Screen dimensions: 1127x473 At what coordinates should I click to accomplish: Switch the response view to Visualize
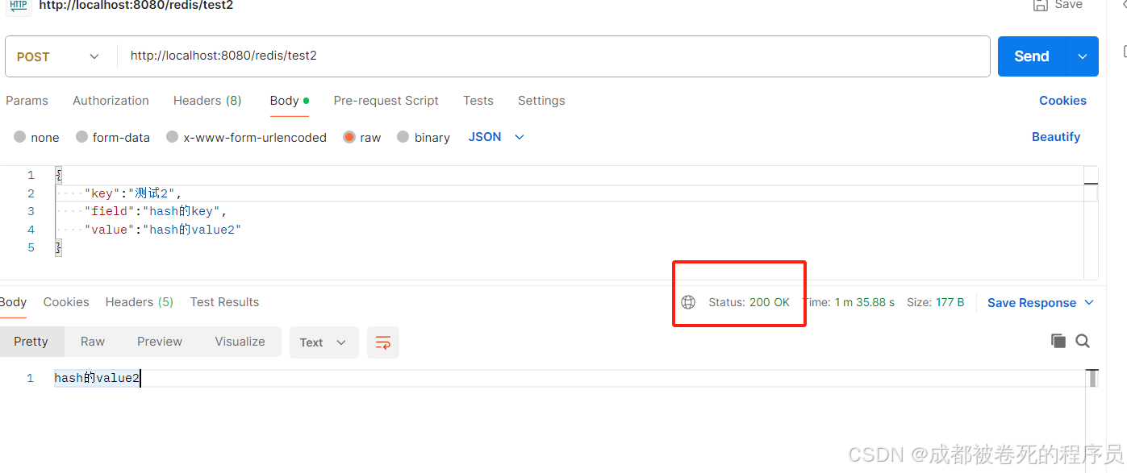pyautogui.click(x=240, y=342)
